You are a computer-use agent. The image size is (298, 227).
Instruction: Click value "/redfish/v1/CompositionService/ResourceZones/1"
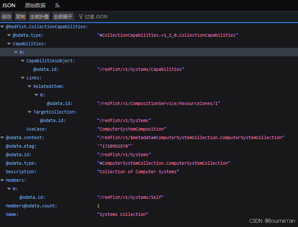click(159, 104)
